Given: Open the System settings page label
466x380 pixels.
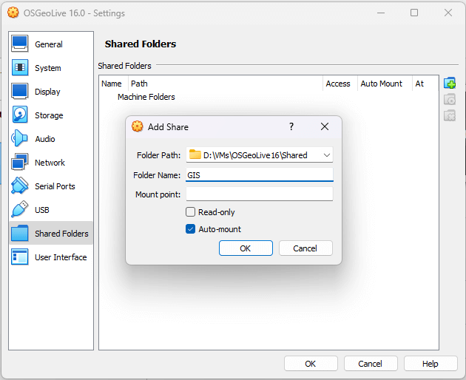Looking at the screenshot, I should click(48, 68).
